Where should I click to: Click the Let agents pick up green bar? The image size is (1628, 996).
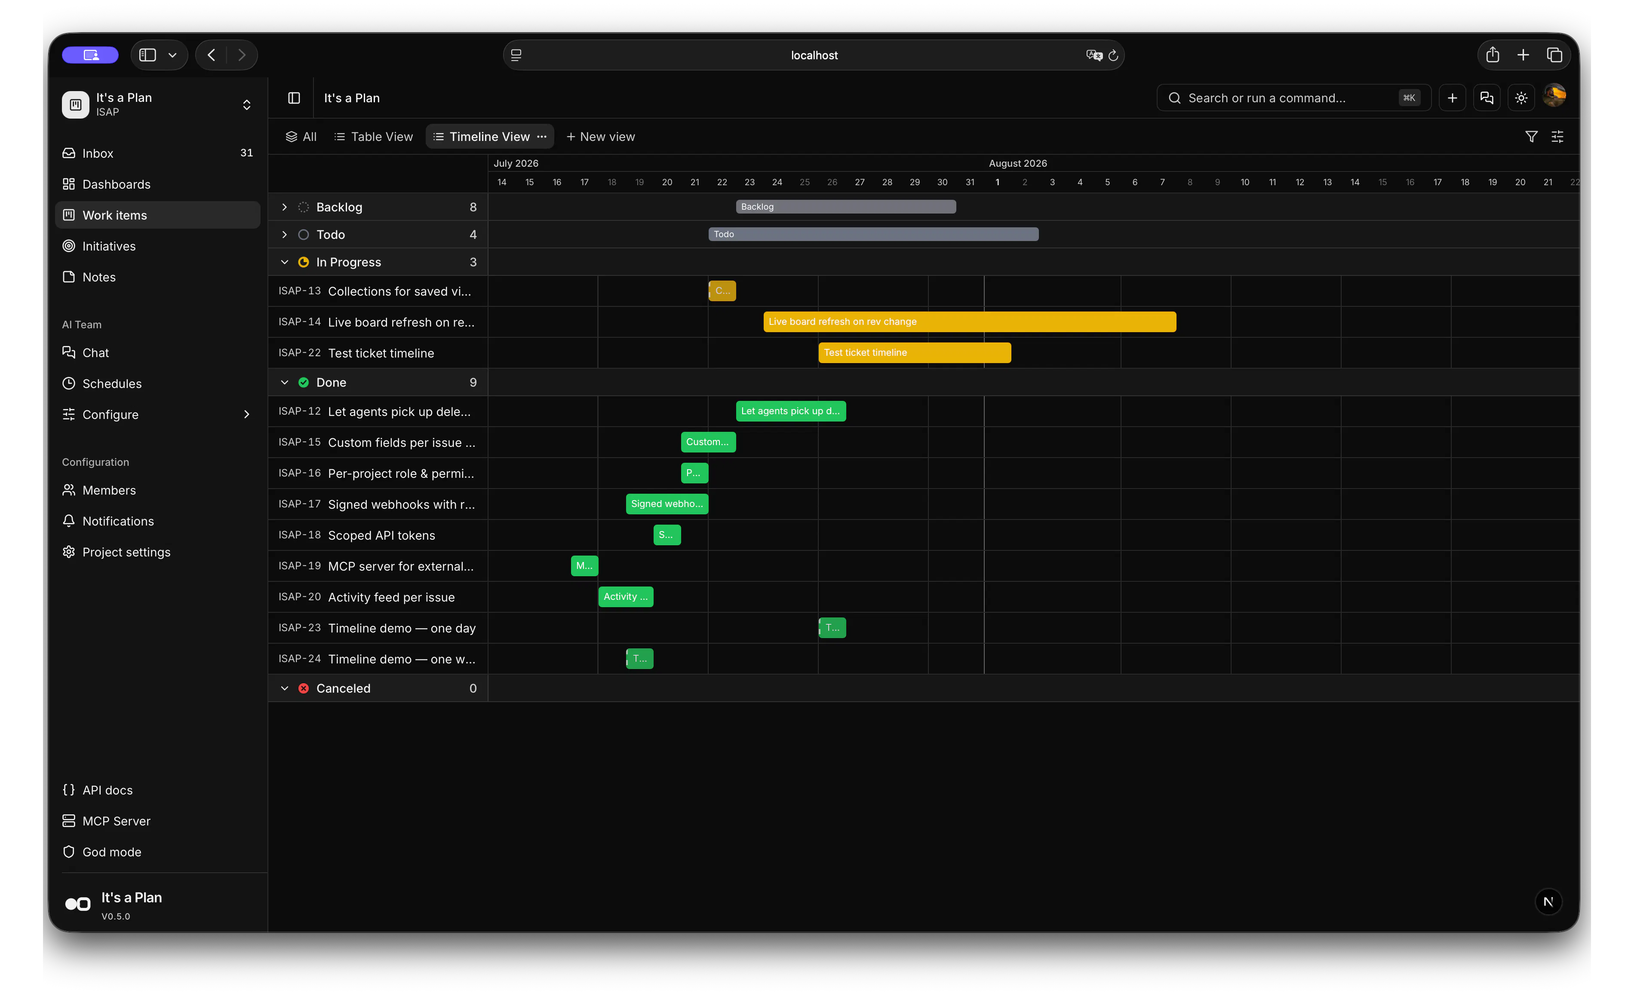(791, 411)
